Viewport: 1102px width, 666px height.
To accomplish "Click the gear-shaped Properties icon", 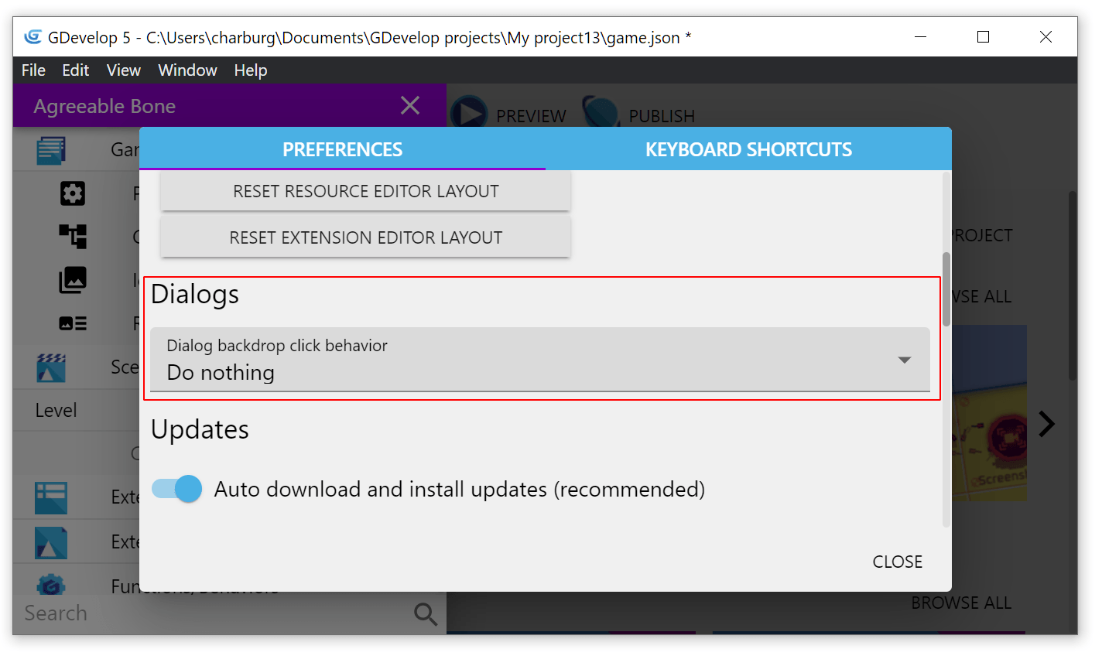I will tap(73, 193).
